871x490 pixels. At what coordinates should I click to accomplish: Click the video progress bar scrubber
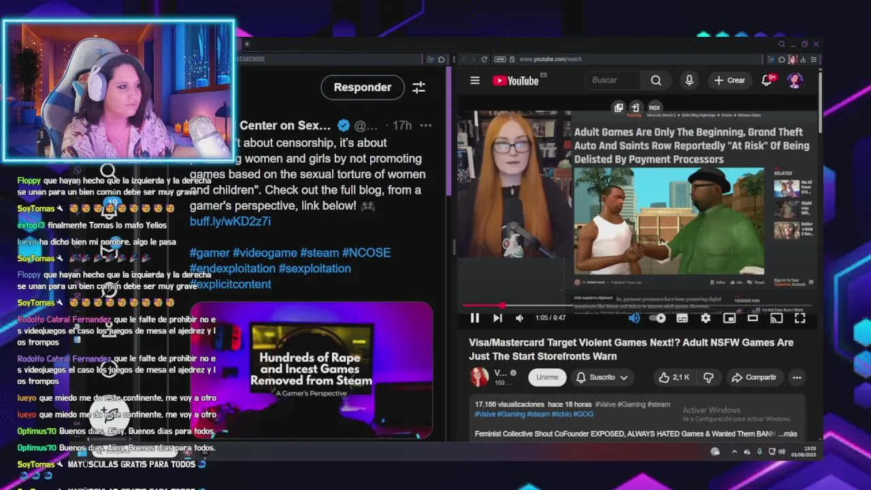tap(502, 306)
